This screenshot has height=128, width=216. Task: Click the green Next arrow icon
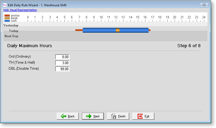89,116
